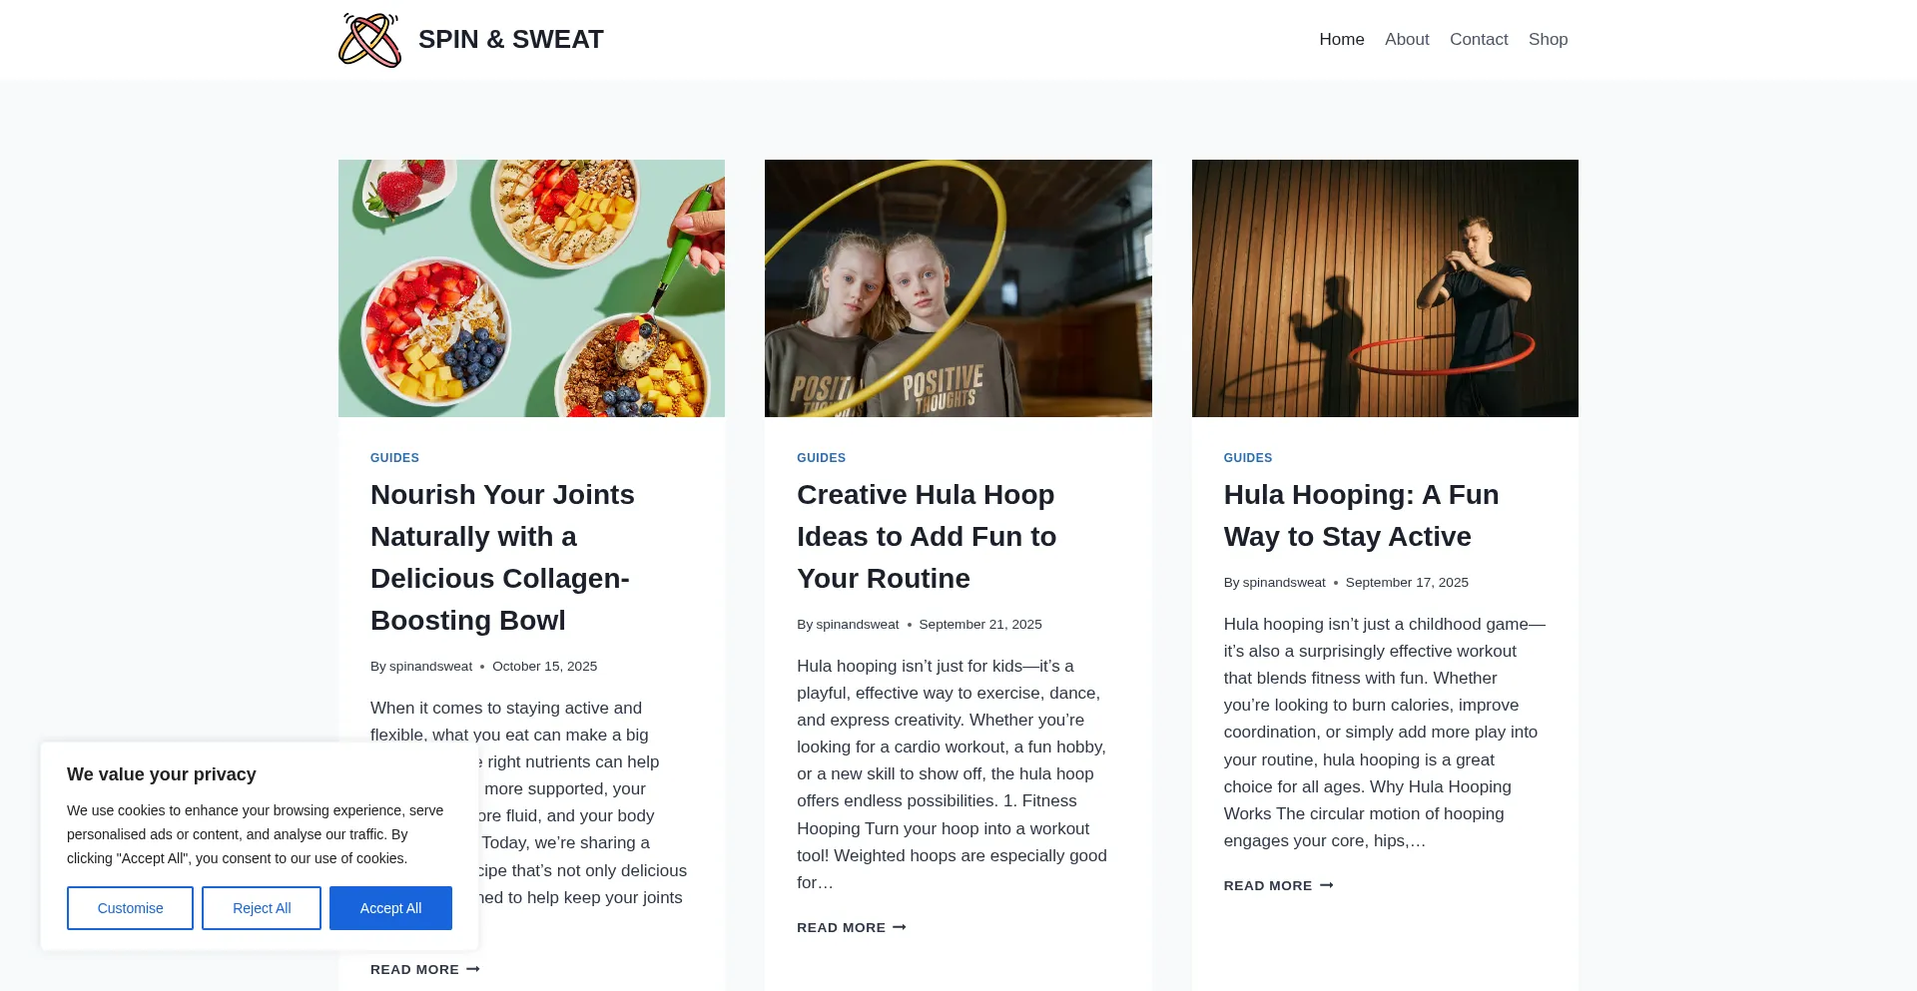The height and width of the screenshot is (991, 1917).
Task: Open the collagen bowl article thumbnail
Action: [531, 288]
